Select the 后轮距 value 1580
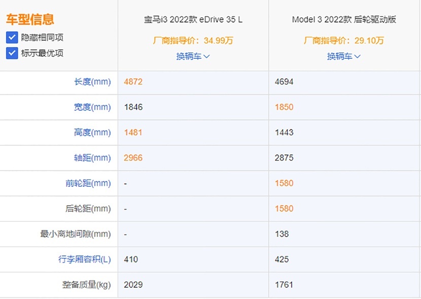This screenshot has height=299, width=421. [284, 209]
